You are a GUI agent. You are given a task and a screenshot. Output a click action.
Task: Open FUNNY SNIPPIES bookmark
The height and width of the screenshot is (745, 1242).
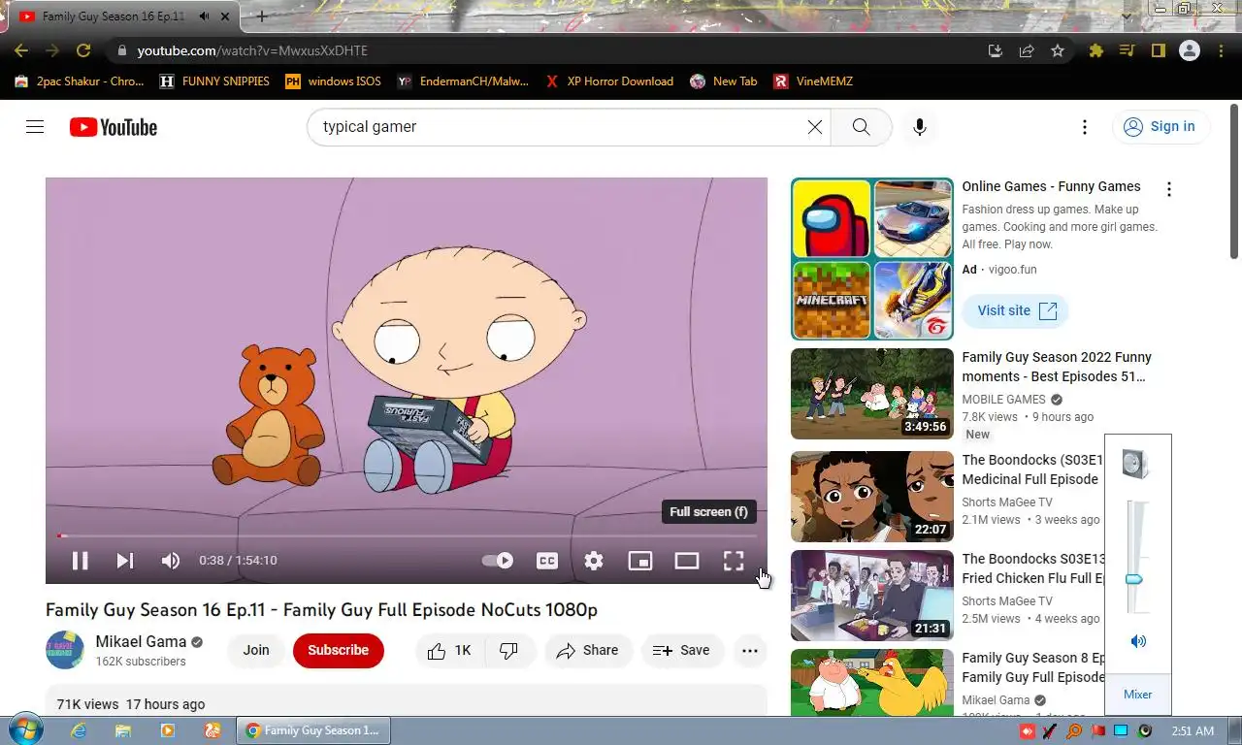215,81
